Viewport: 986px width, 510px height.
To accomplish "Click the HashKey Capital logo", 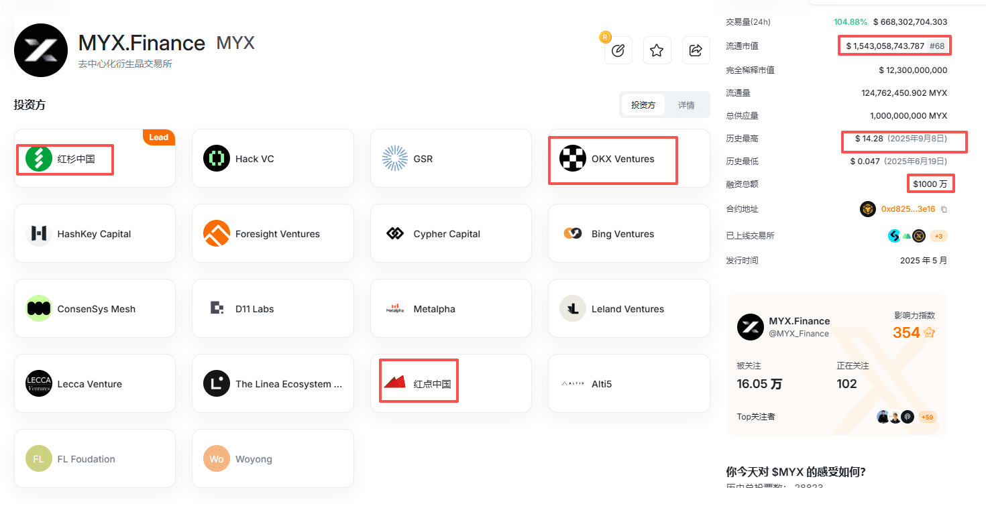I will click(x=39, y=234).
